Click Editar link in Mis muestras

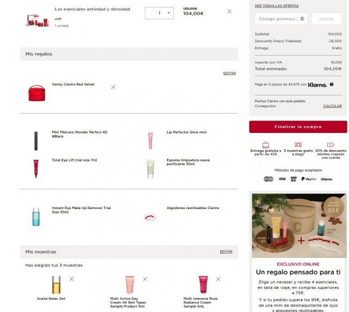coord(226,251)
